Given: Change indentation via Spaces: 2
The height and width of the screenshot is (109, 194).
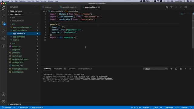Looking at the screenshot, I should click(147, 107).
